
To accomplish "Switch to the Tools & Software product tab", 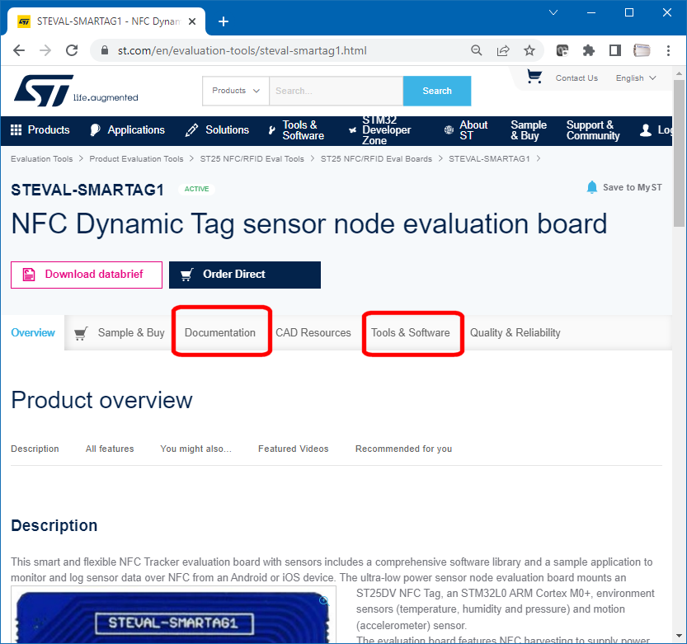I will tap(411, 333).
